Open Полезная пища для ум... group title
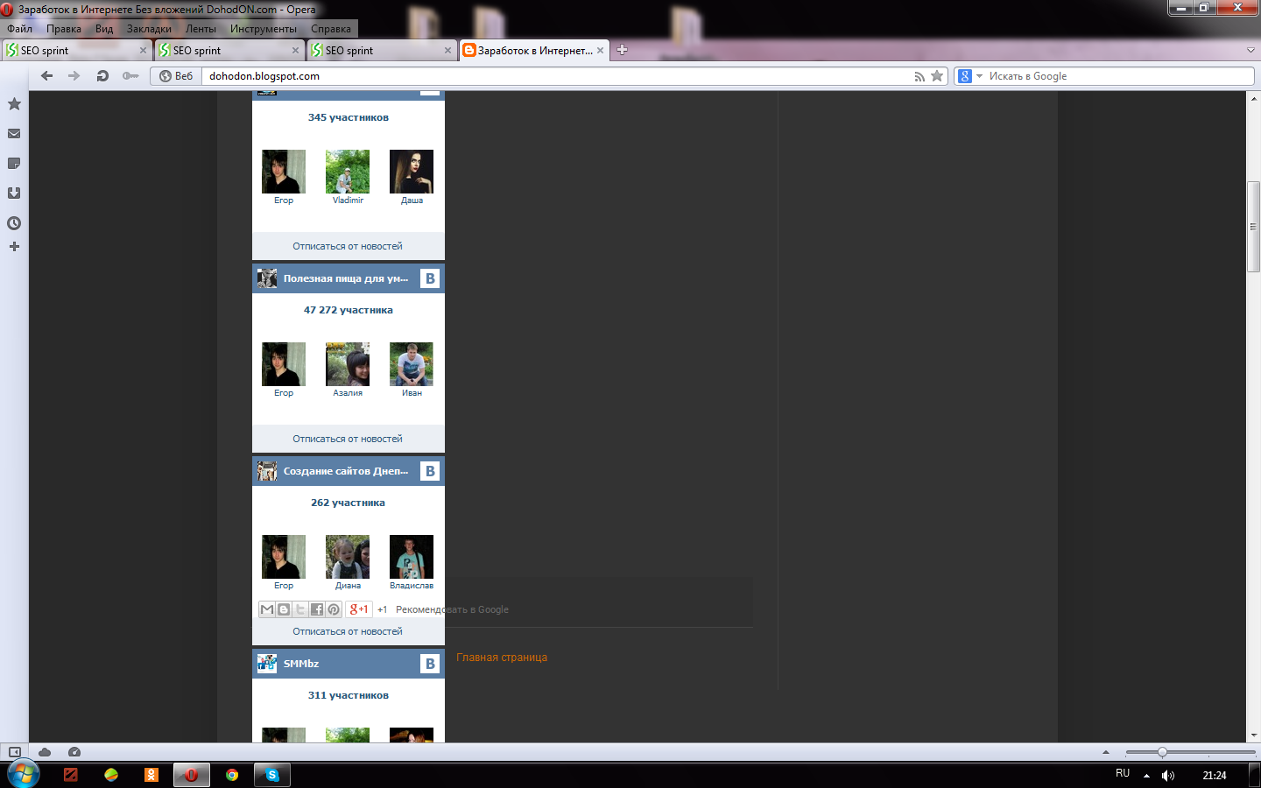 tap(346, 278)
